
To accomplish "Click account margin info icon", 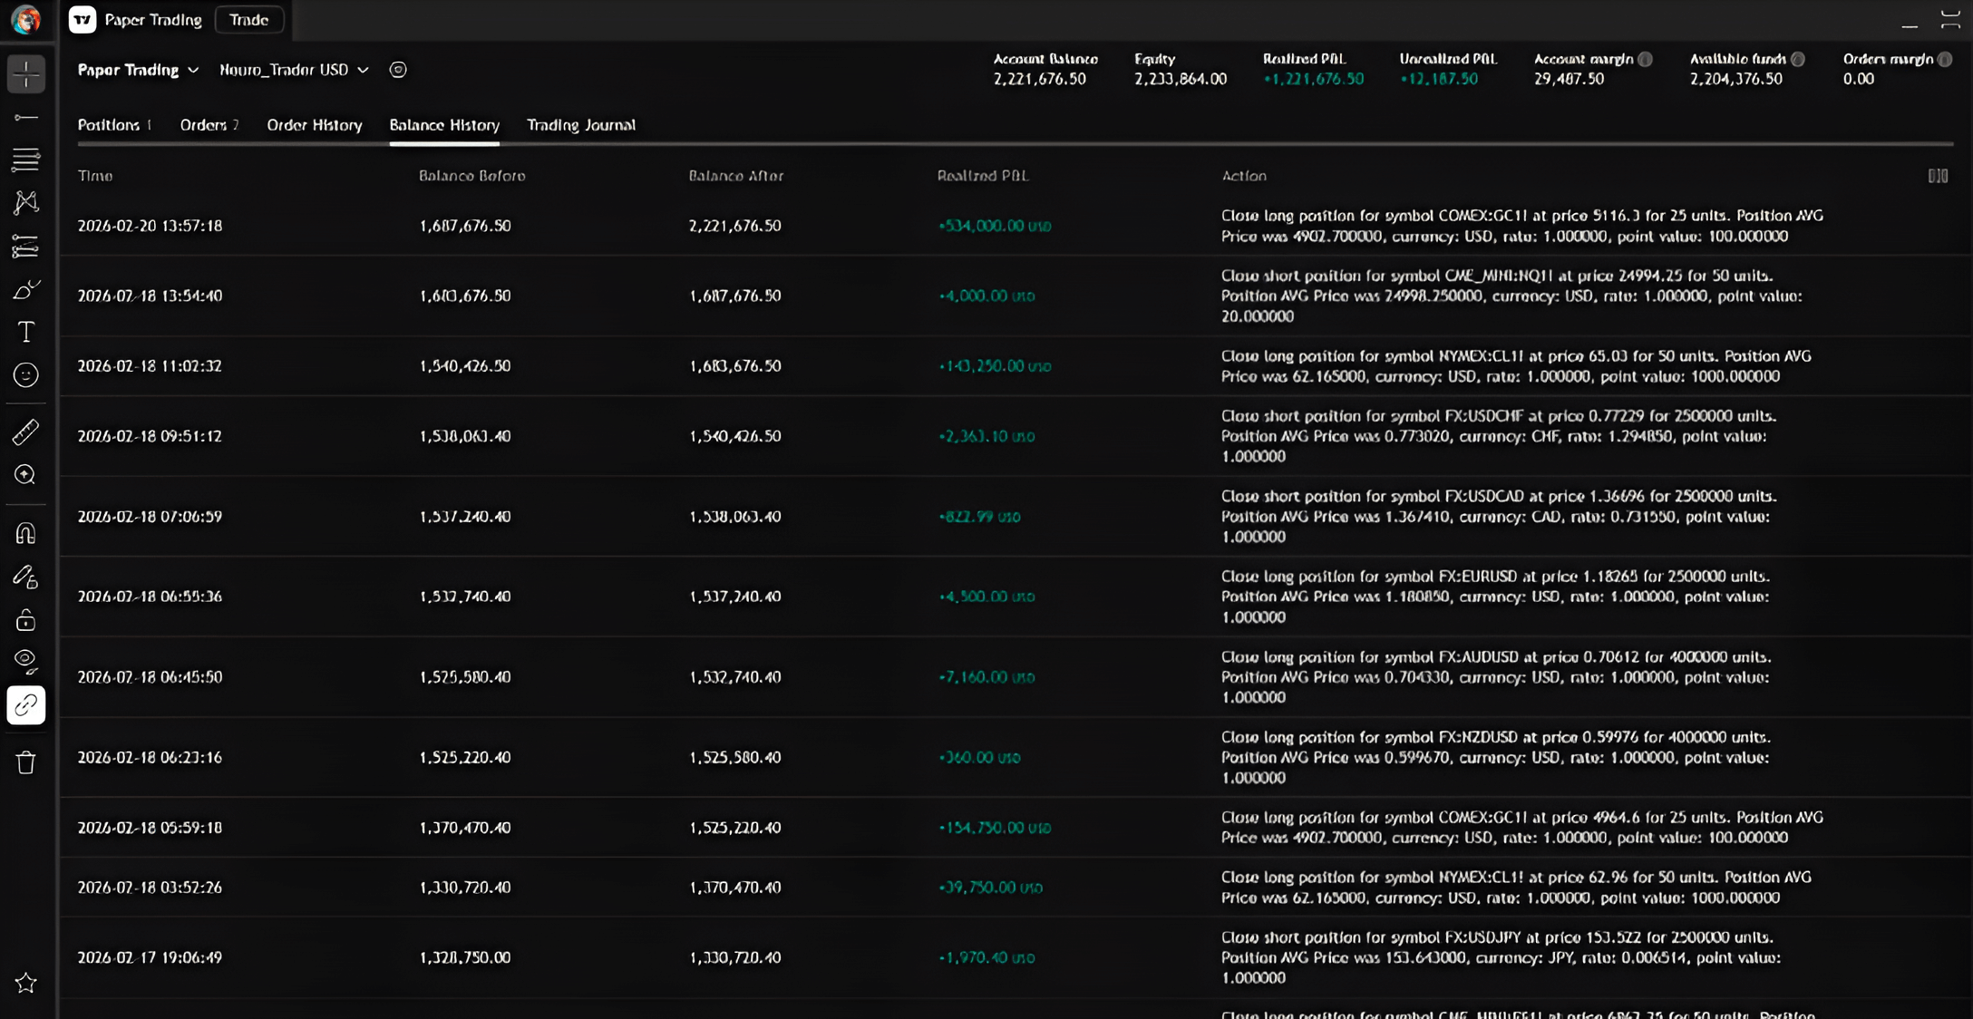I will click(1646, 59).
